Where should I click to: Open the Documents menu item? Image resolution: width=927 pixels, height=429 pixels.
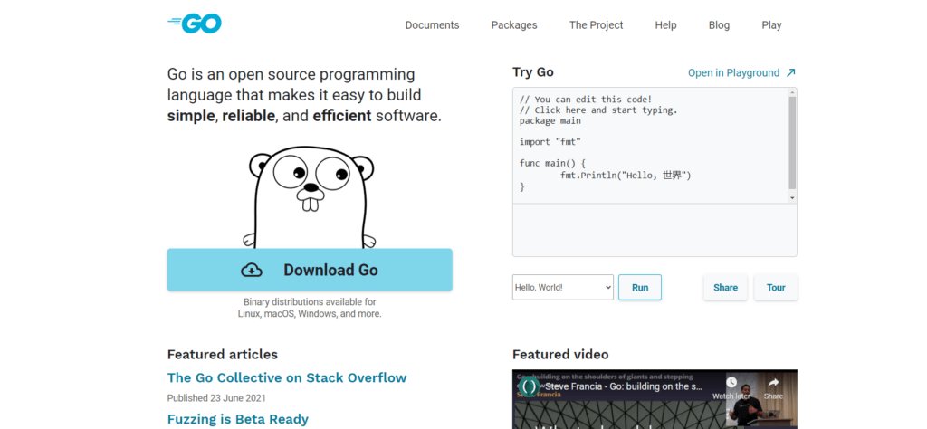coord(432,24)
